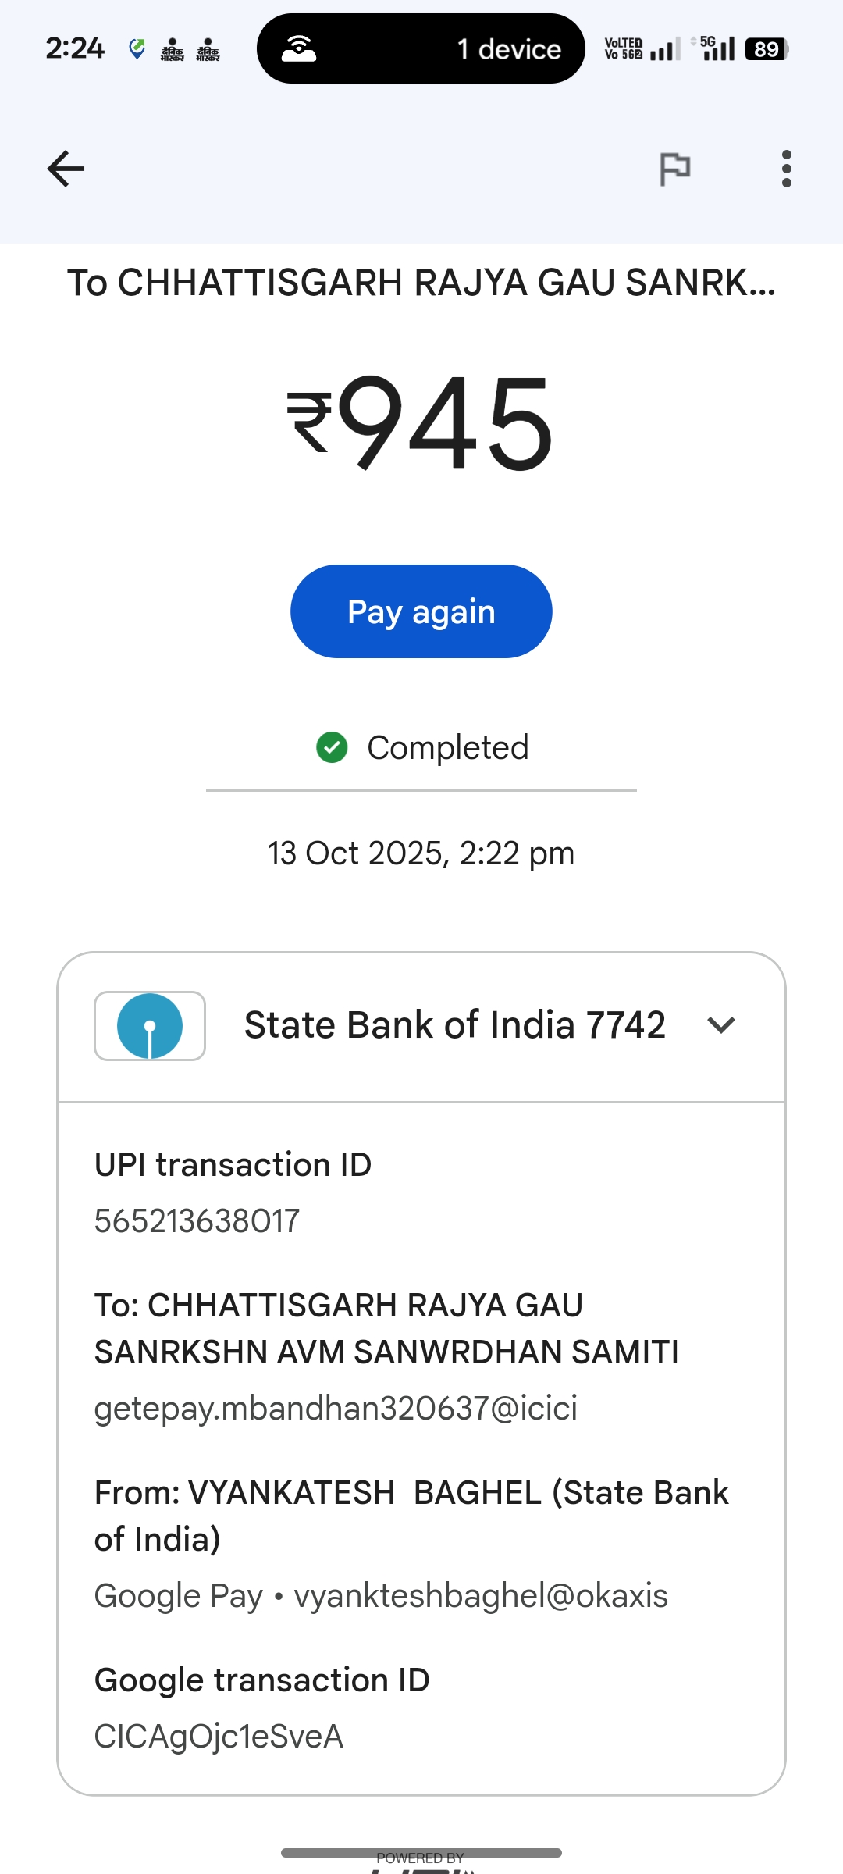
Task: Tap the hotspot 1 device pill
Action: pyautogui.click(x=421, y=48)
